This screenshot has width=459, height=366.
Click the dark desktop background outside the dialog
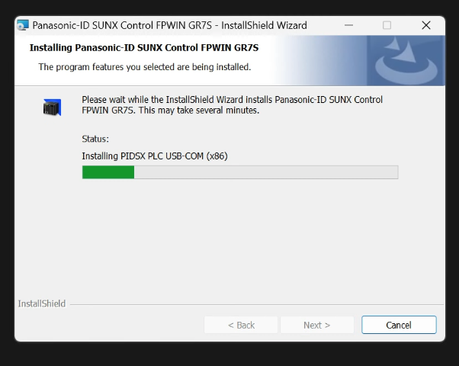click(x=230, y=355)
